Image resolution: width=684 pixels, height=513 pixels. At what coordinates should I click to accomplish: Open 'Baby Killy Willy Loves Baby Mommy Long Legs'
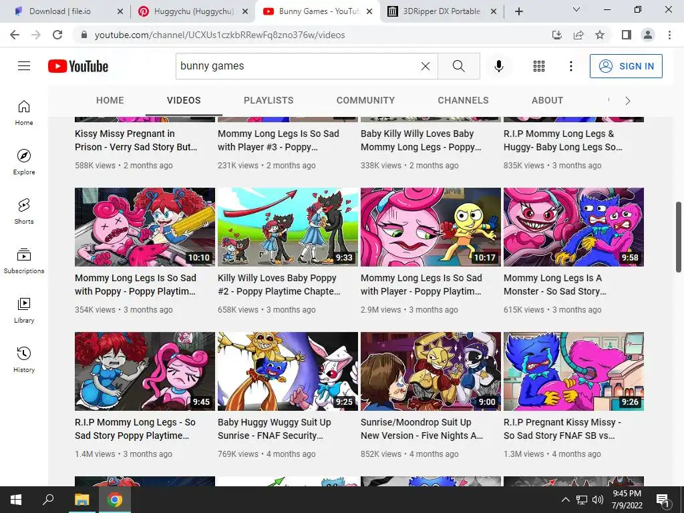pos(421,140)
